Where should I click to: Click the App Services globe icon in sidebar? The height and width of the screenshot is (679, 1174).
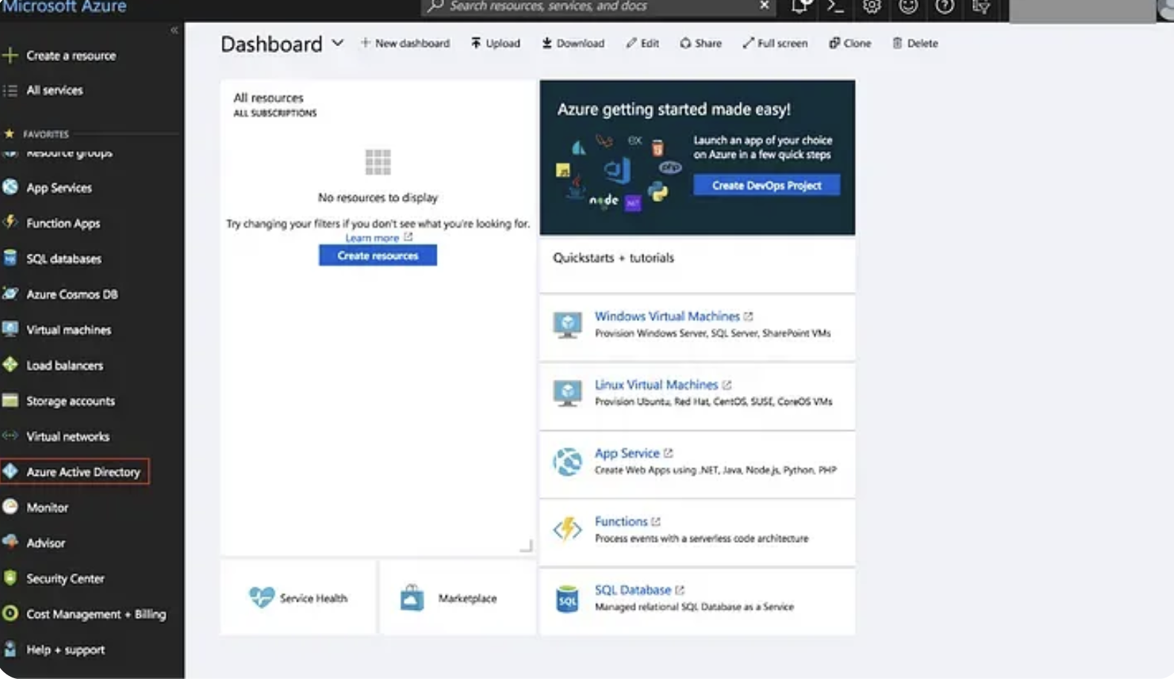click(x=10, y=187)
